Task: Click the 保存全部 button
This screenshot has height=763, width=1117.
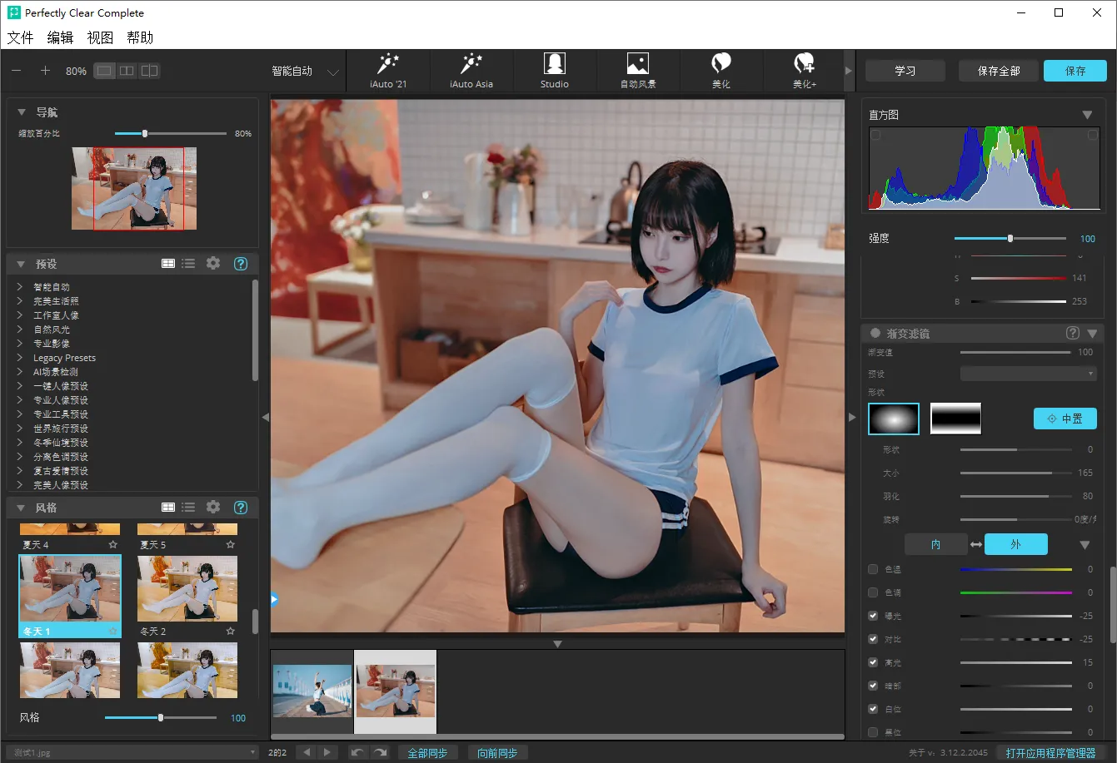Action: 999,71
